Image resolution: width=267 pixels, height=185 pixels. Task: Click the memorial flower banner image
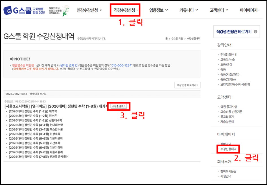coord(59,10)
